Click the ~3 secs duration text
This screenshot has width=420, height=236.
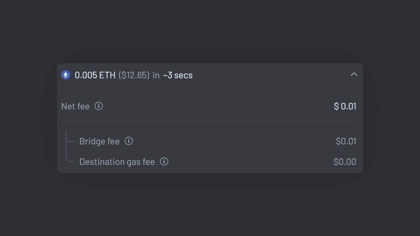click(x=177, y=75)
